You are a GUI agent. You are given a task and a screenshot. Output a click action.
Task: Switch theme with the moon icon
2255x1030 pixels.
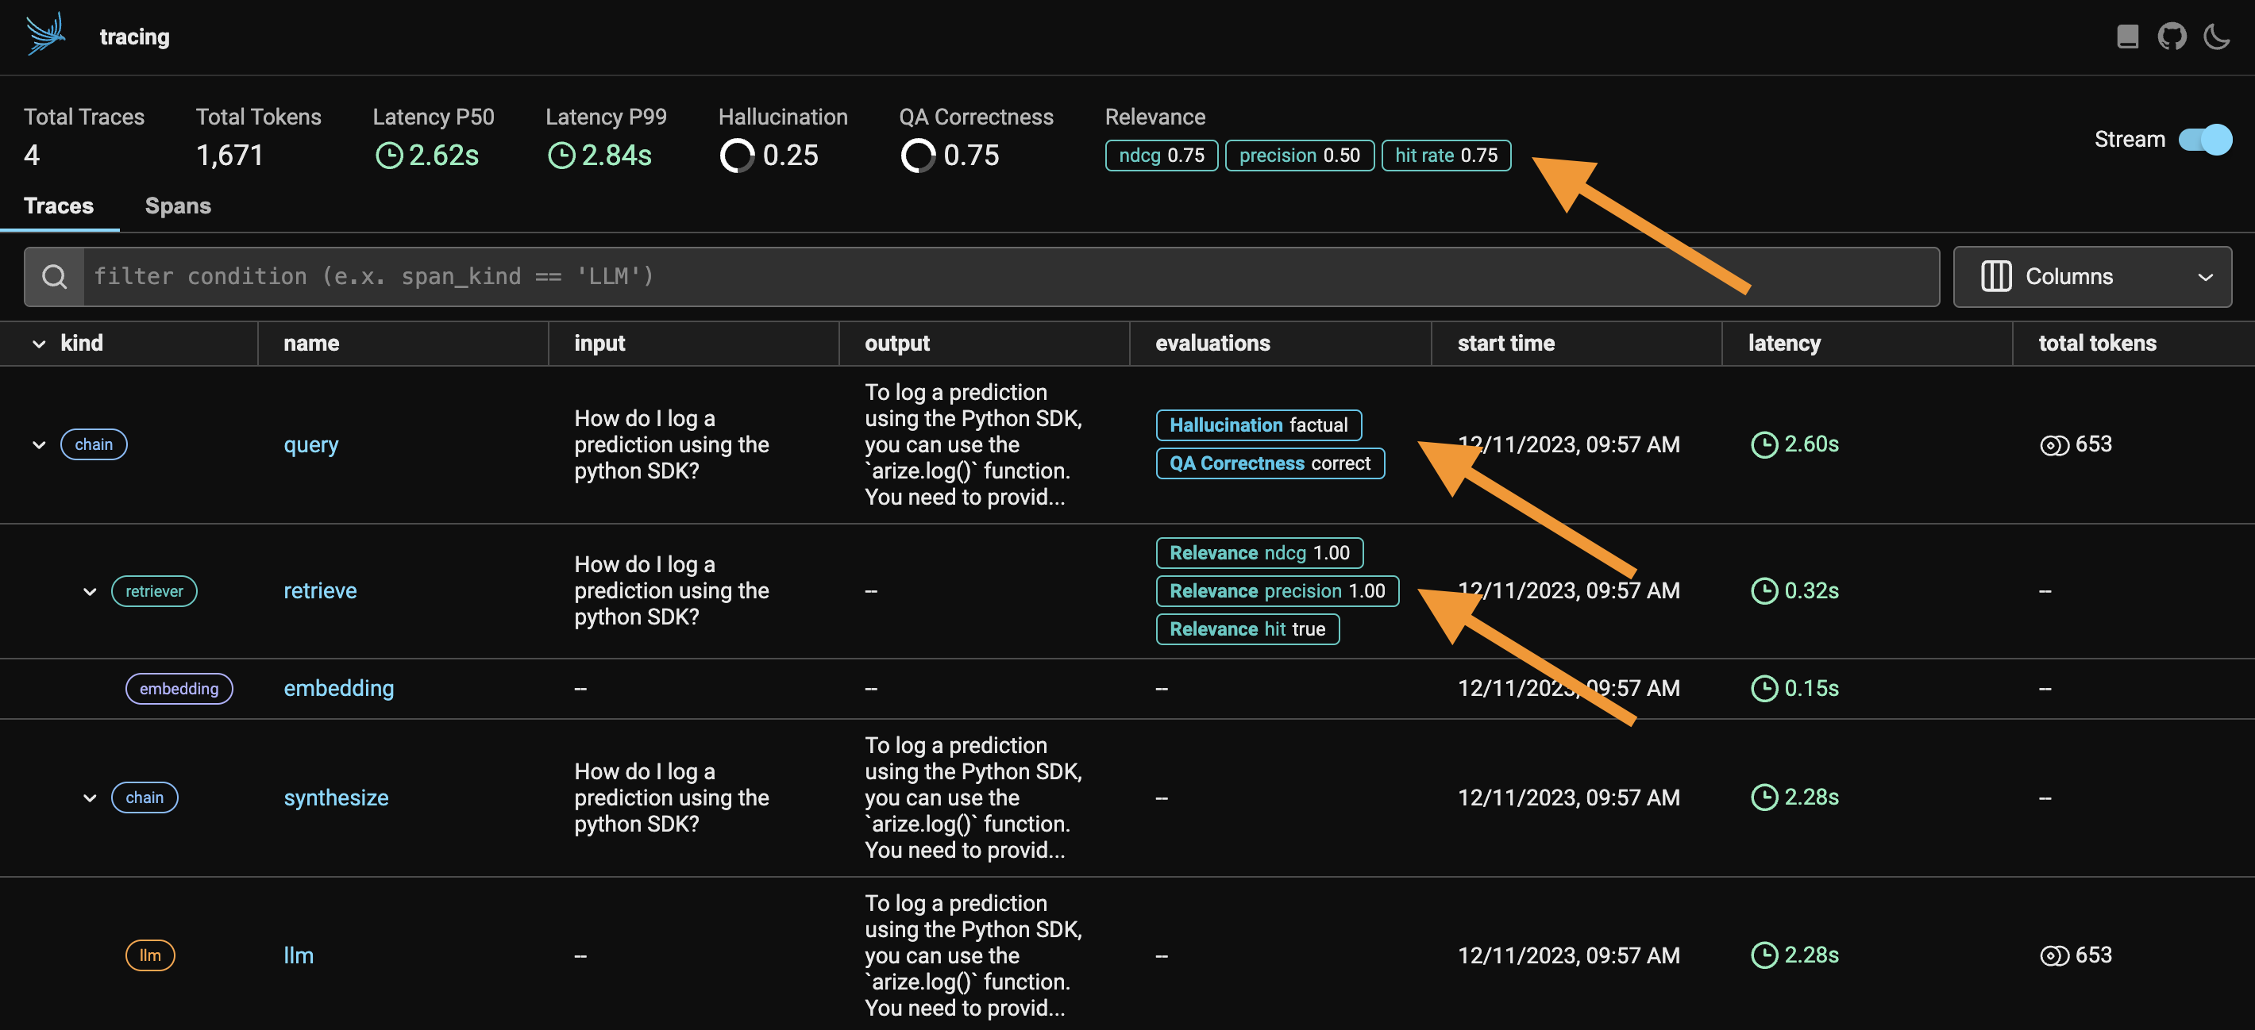point(2216,37)
